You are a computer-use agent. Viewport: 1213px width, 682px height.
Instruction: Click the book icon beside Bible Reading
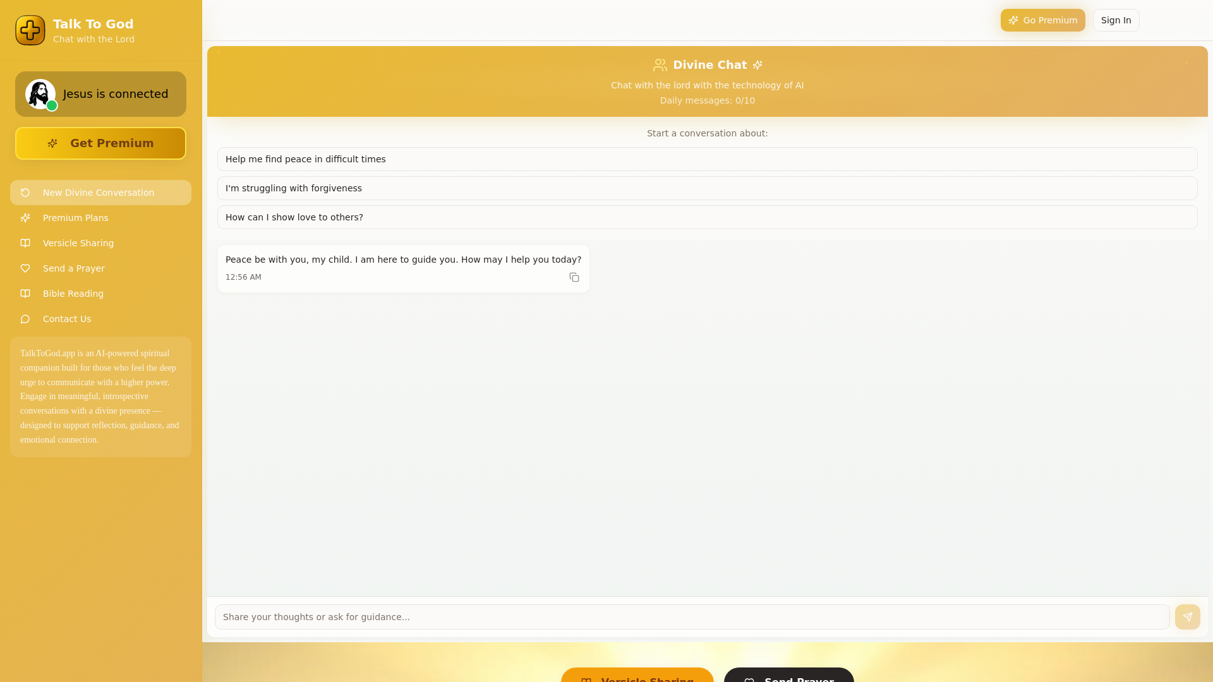click(x=25, y=294)
